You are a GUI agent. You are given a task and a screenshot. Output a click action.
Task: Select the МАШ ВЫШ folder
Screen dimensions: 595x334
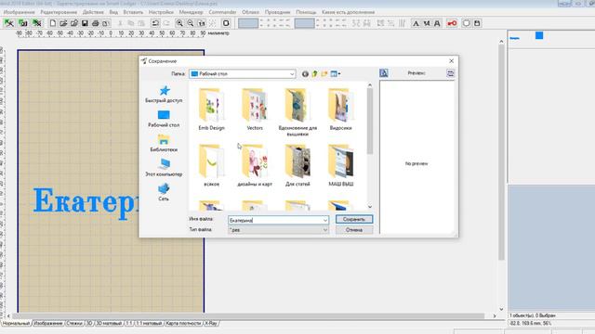point(341,165)
